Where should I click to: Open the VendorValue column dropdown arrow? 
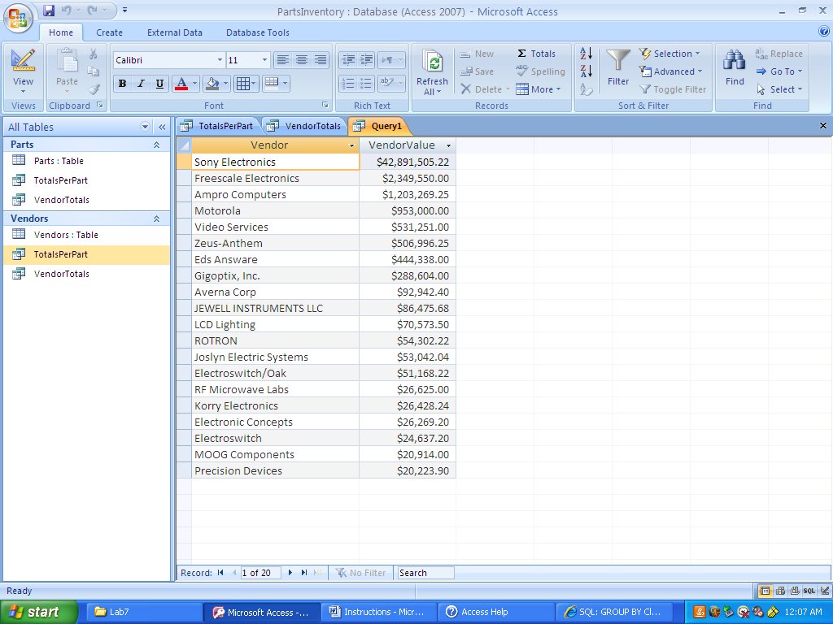(448, 145)
